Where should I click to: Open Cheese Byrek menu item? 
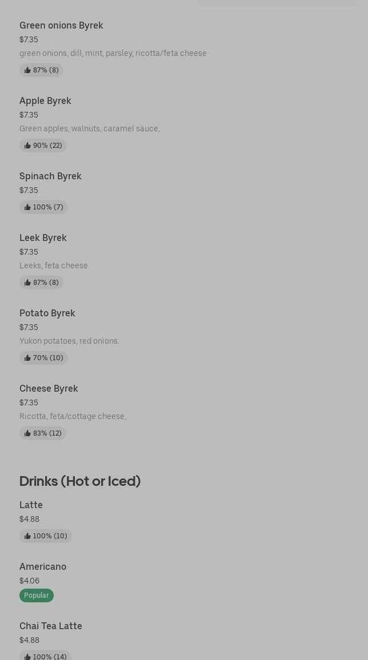point(49,389)
